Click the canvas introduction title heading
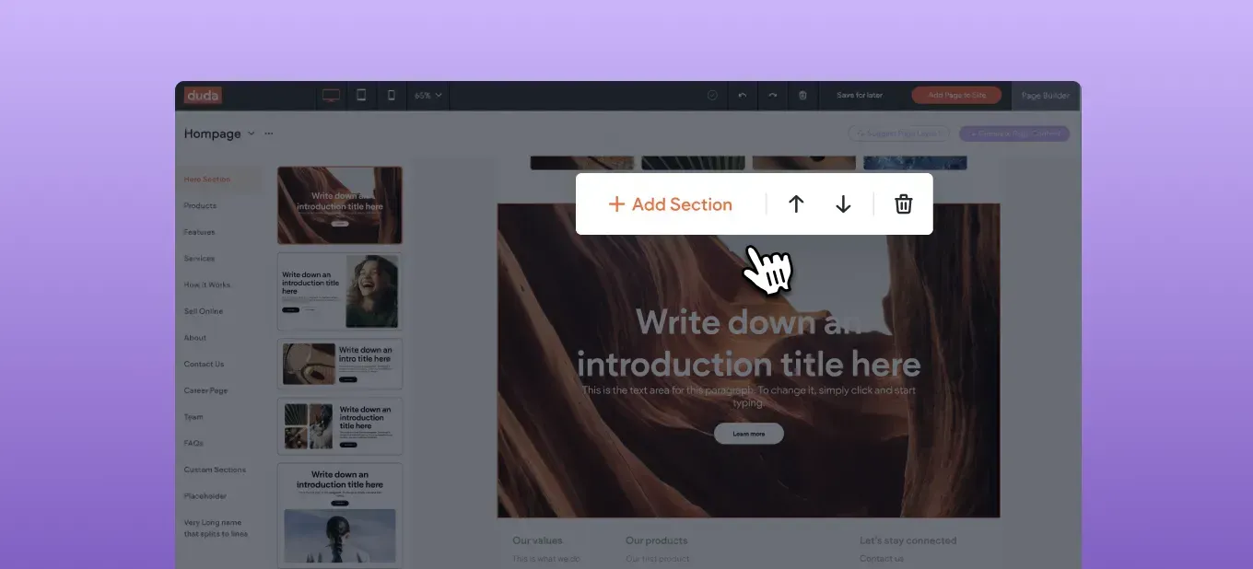This screenshot has width=1253, height=569. (x=749, y=343)
